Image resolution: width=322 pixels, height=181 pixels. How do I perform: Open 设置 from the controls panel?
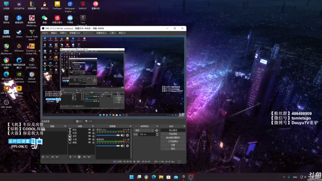[x=173, y=145]
